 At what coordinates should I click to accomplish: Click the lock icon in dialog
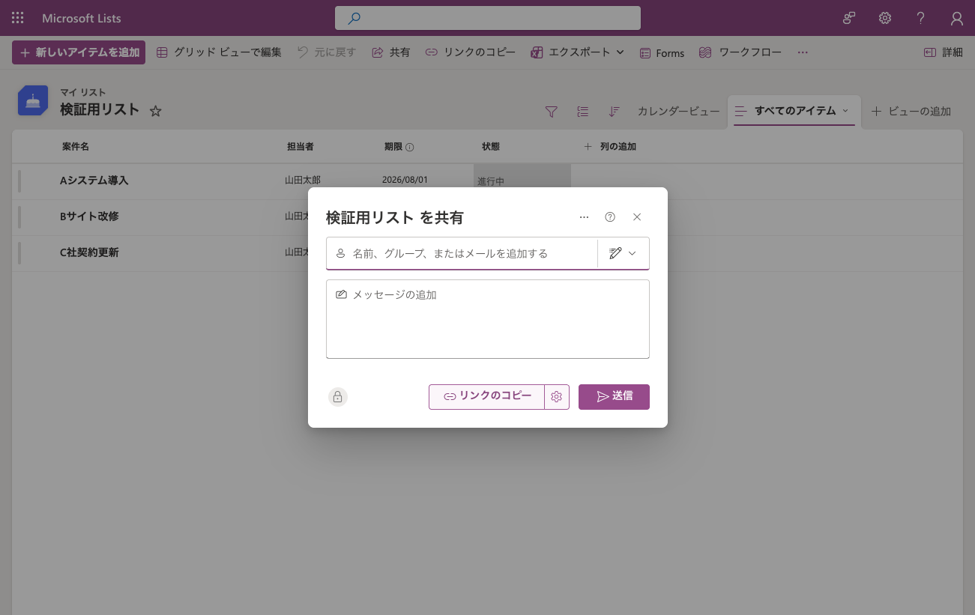point(338,397)
